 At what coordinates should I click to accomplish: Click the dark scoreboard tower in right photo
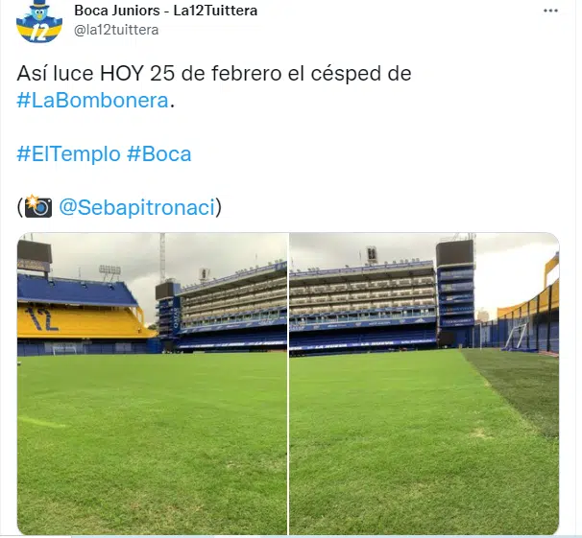coord(455,289)
